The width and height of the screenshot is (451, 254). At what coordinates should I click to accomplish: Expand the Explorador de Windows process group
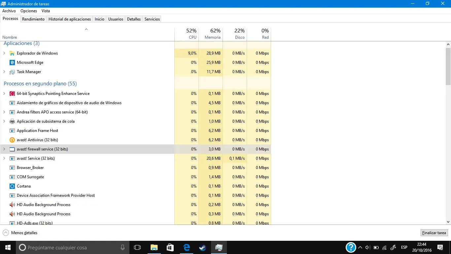(x=4, y=53)
